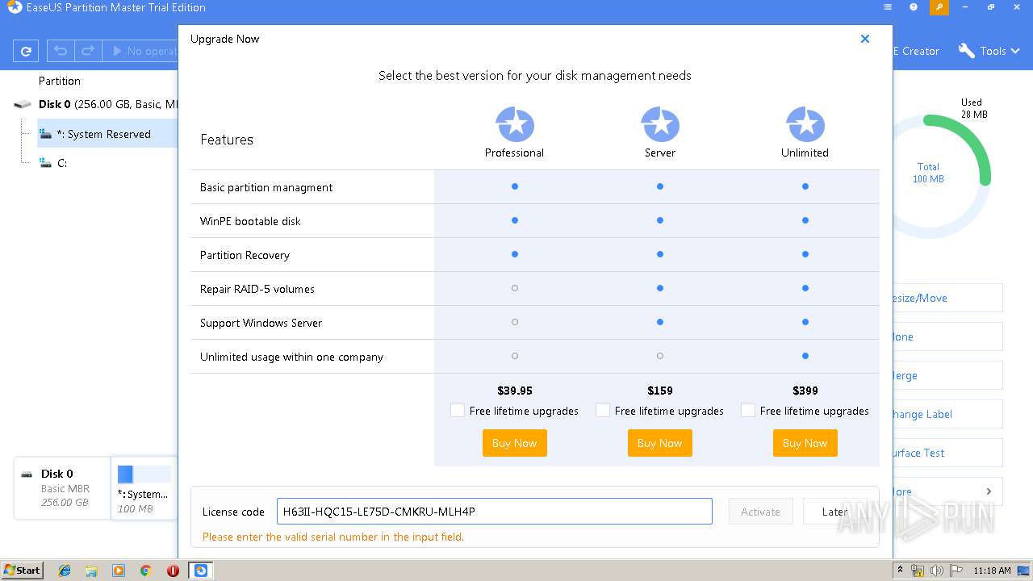Launch Chrome from the taskbar
Viewport: 1033px width, 581px height.
coord(145,571)
